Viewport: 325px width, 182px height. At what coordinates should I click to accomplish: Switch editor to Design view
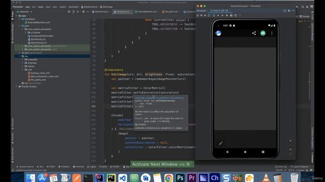[x=305, y=16]
